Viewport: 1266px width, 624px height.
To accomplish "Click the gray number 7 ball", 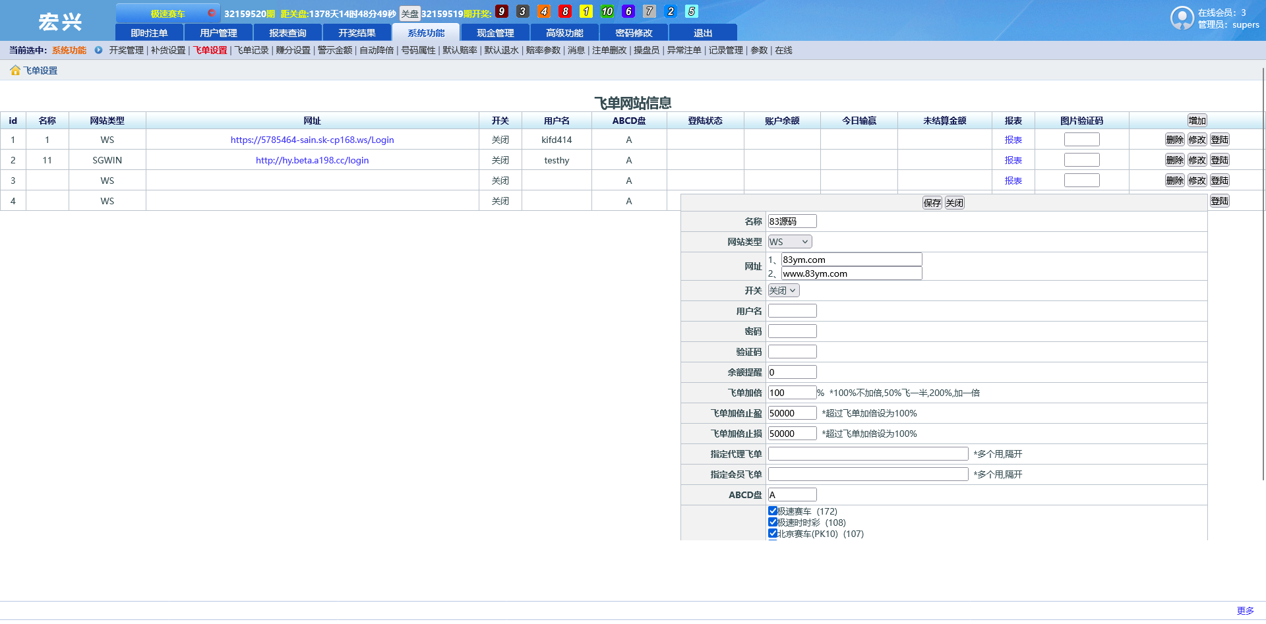I will (649, 11).
